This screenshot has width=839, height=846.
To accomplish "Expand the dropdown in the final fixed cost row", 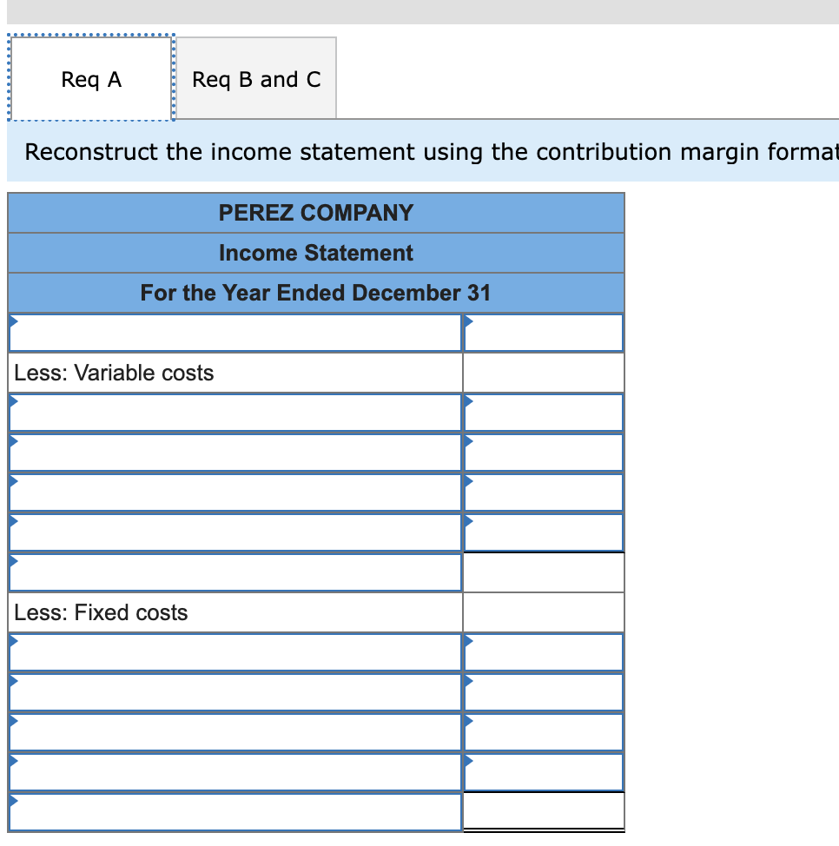I will 235,772.
